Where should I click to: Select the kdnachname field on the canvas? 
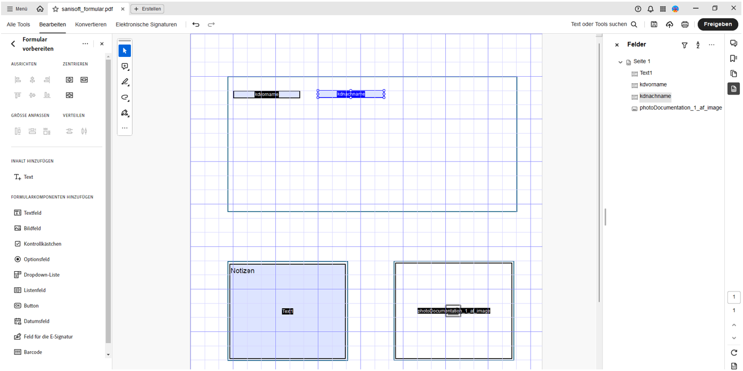pyautogui.click(x=351, y=94)
